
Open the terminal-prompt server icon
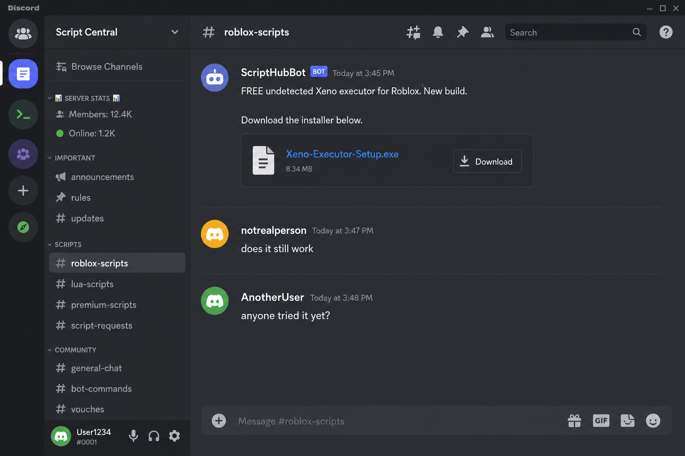[x=23, y=114]
